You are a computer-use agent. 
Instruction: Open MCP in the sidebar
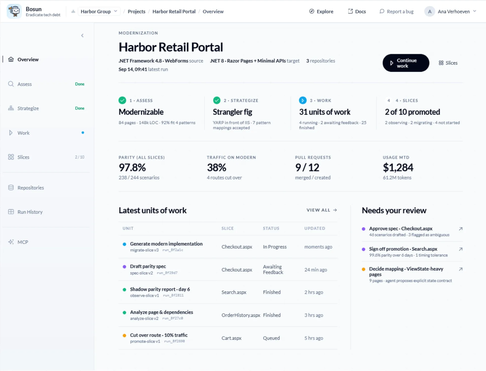tap(46, 242)
